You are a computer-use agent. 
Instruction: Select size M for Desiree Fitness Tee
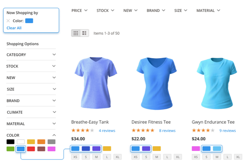[156, 157]
